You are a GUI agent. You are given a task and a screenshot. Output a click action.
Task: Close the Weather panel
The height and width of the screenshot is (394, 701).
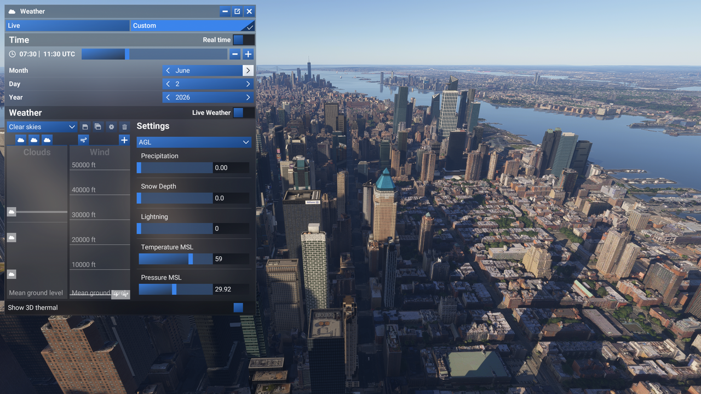249,11
